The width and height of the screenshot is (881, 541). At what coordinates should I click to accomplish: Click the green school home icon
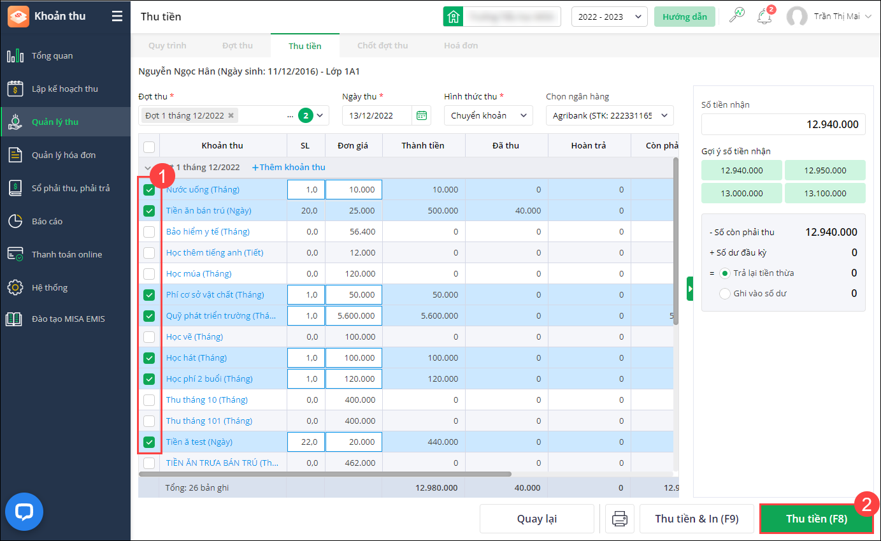pyautogui.click(x=453, y=17)
